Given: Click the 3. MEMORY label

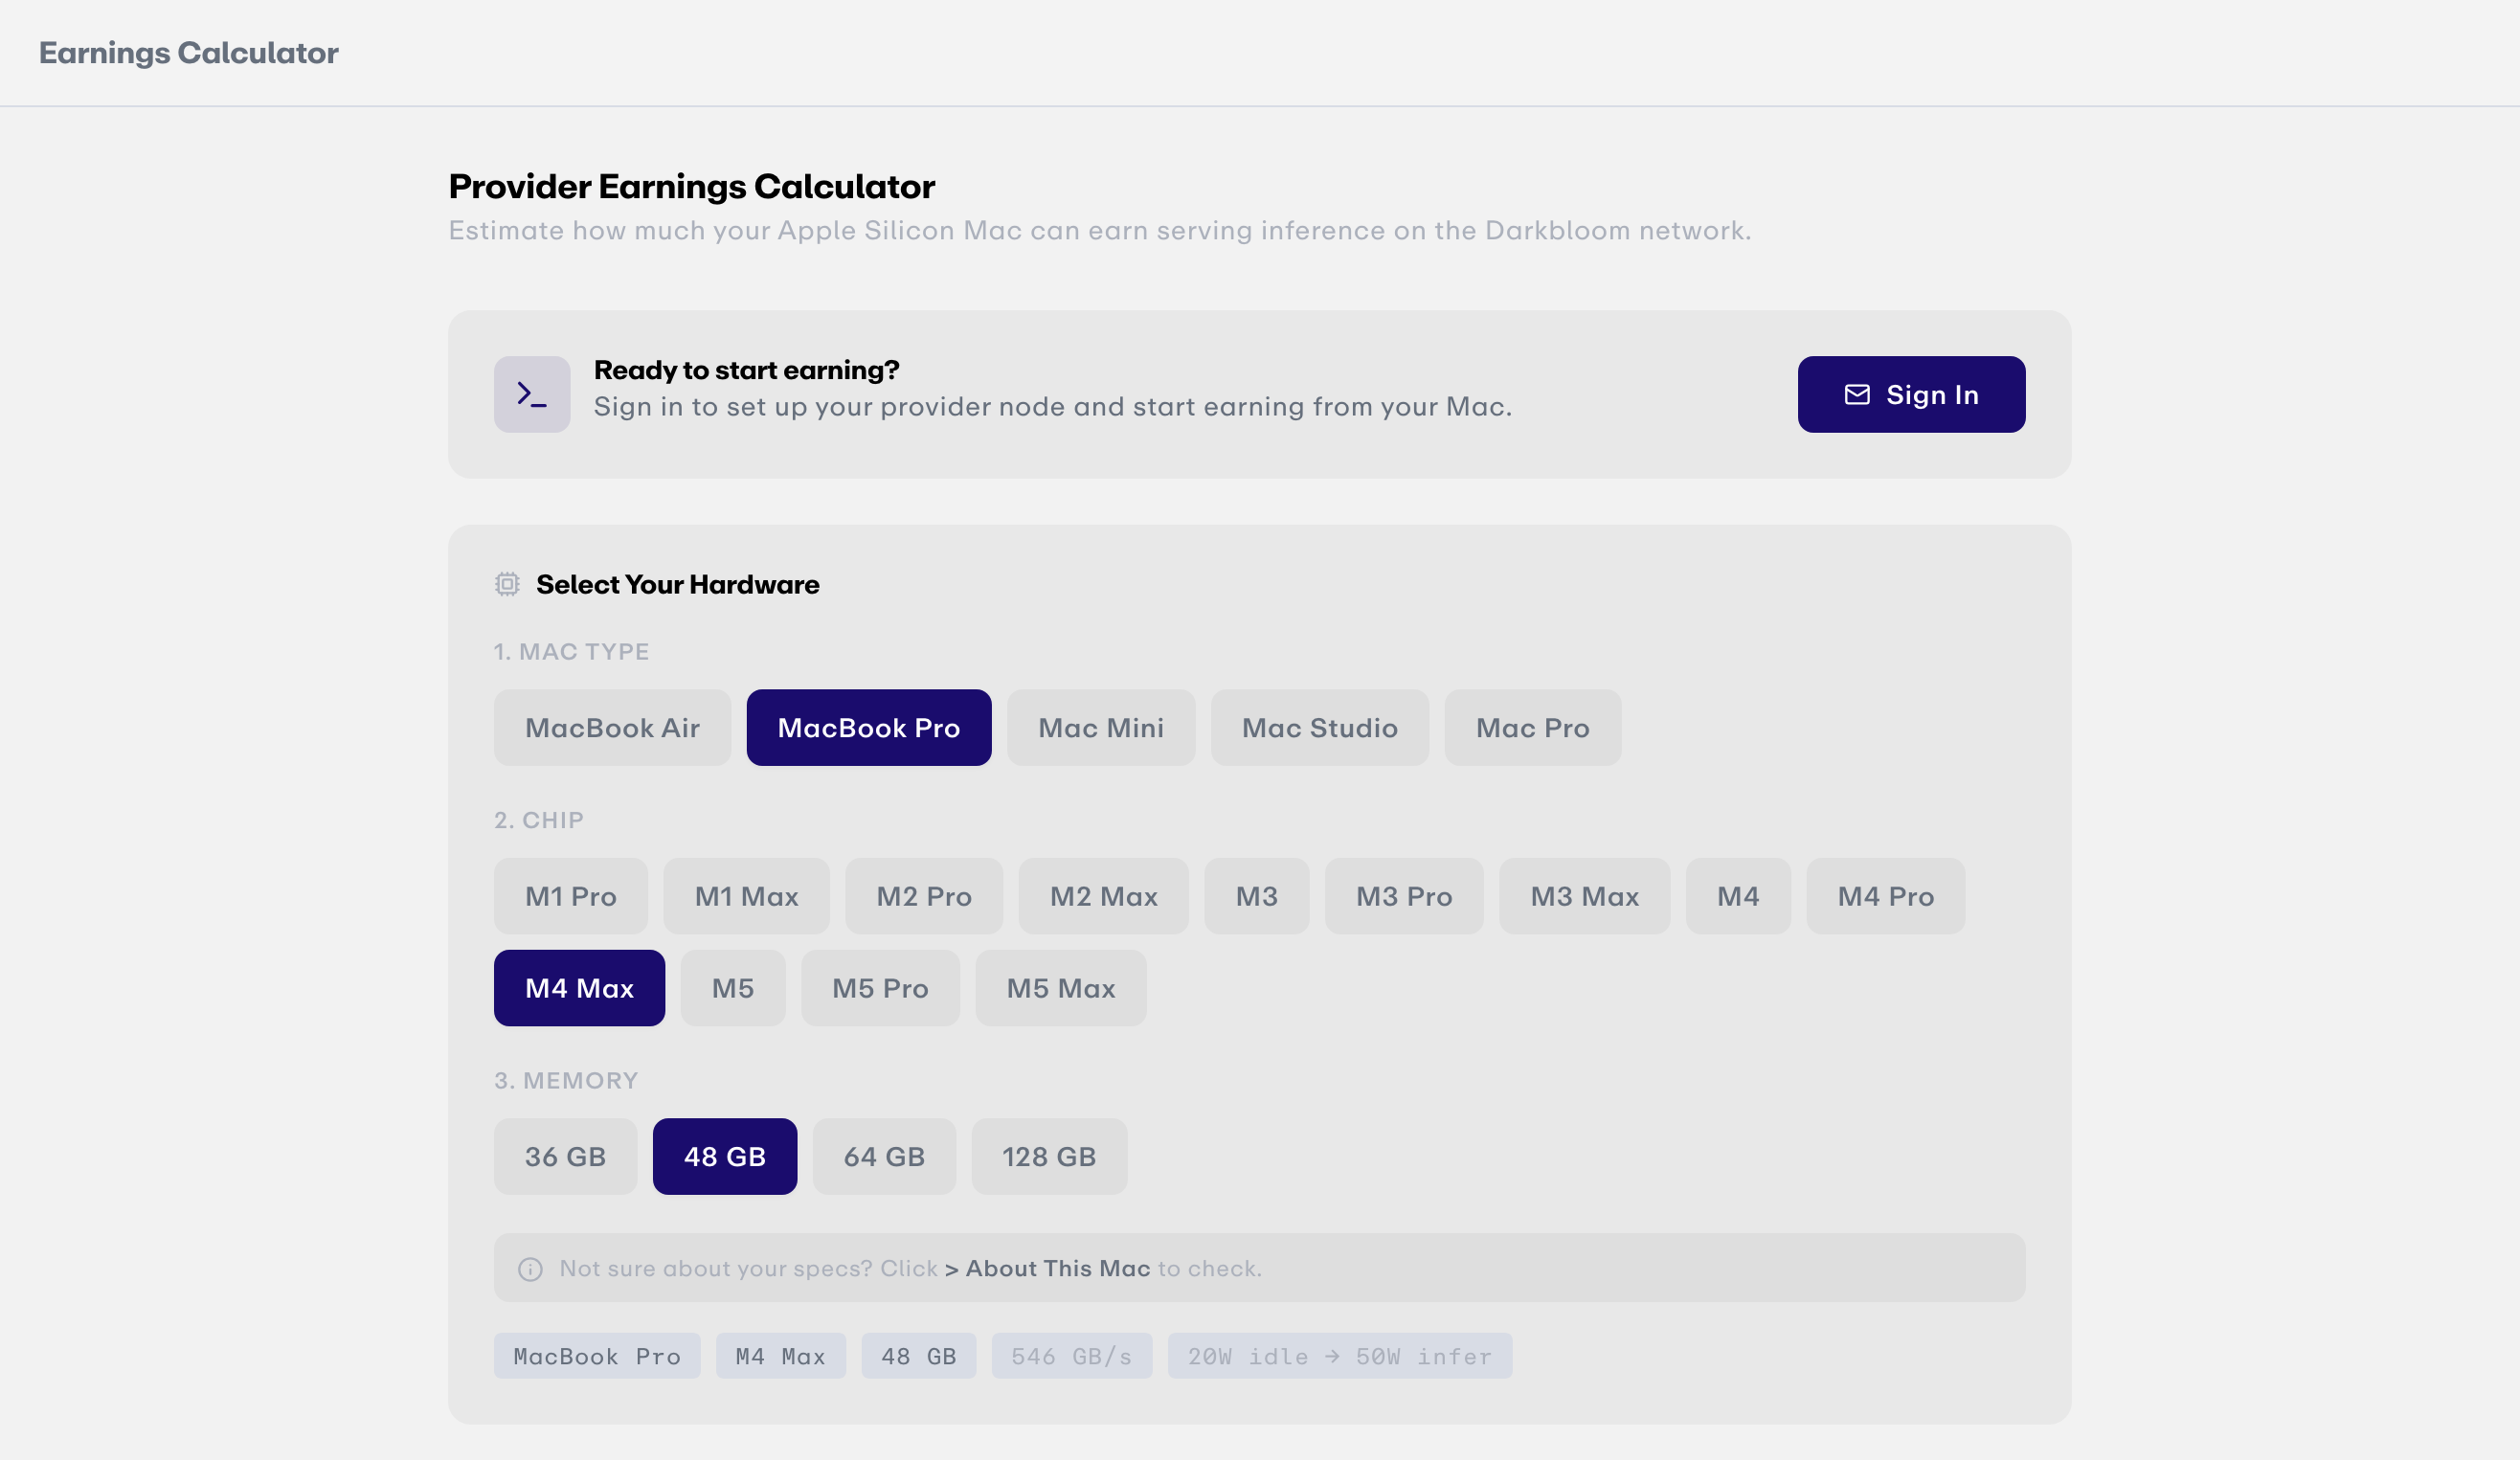Looking at the screenshot, I should point(565,1081).
